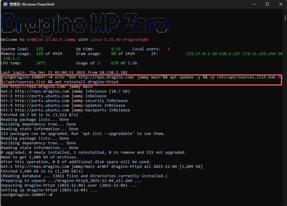Click IP address 10.130.2.127
This screenshot has width=287, height=206.
[x=226, y=54]
